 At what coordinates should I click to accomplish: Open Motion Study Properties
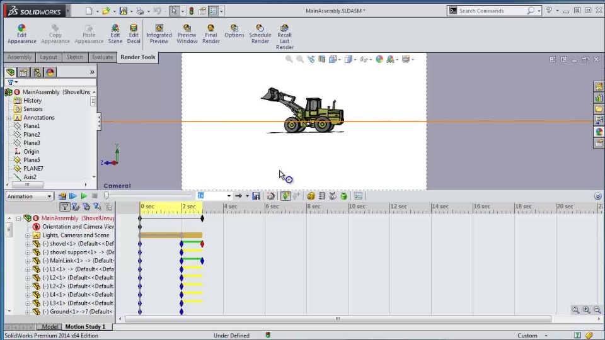pos(358,196)
